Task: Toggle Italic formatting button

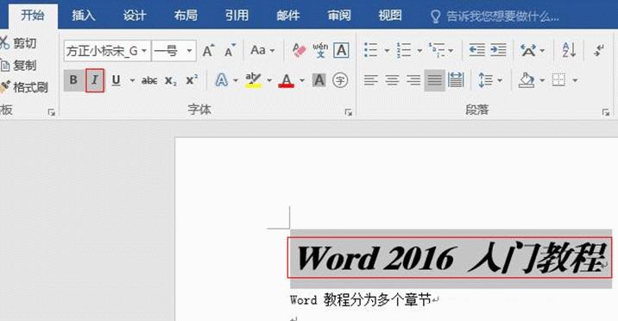Action: (95, 80)
